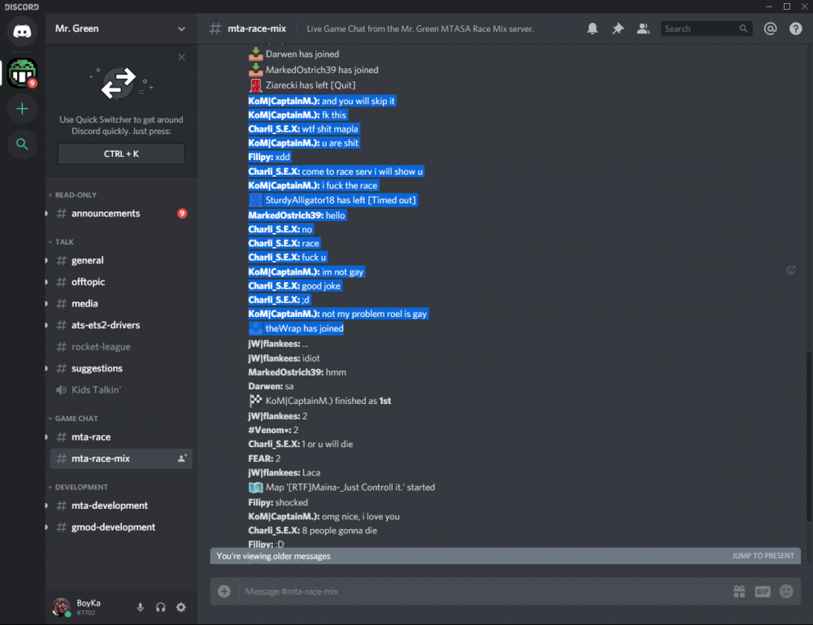Deafen using headphones icon

point(161,607)
